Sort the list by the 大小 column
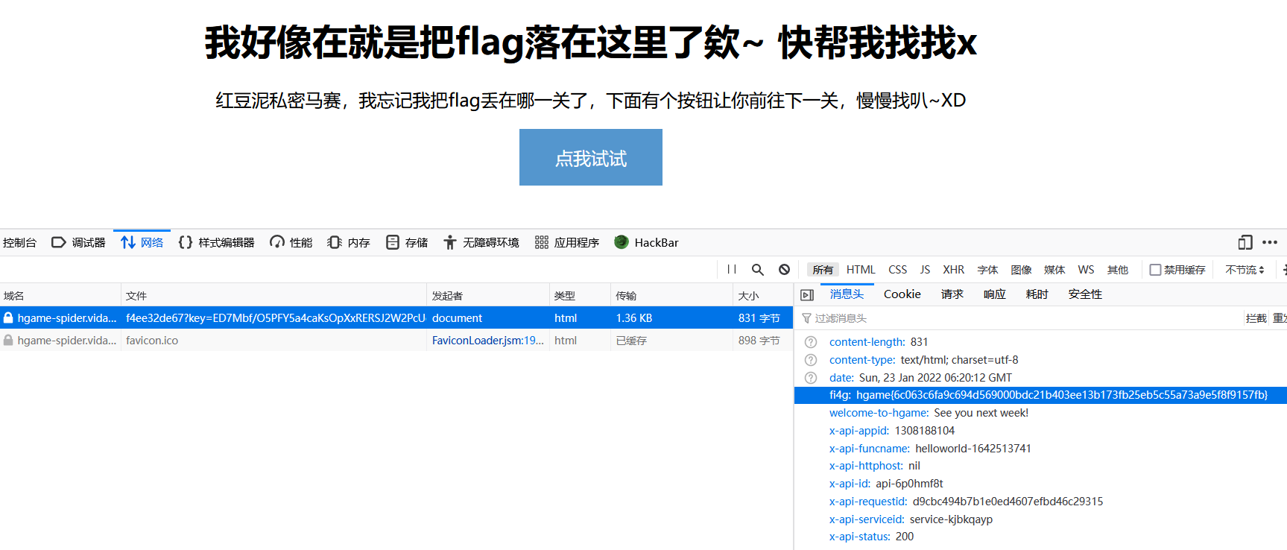1287x550 pixels. pos(748,296)
